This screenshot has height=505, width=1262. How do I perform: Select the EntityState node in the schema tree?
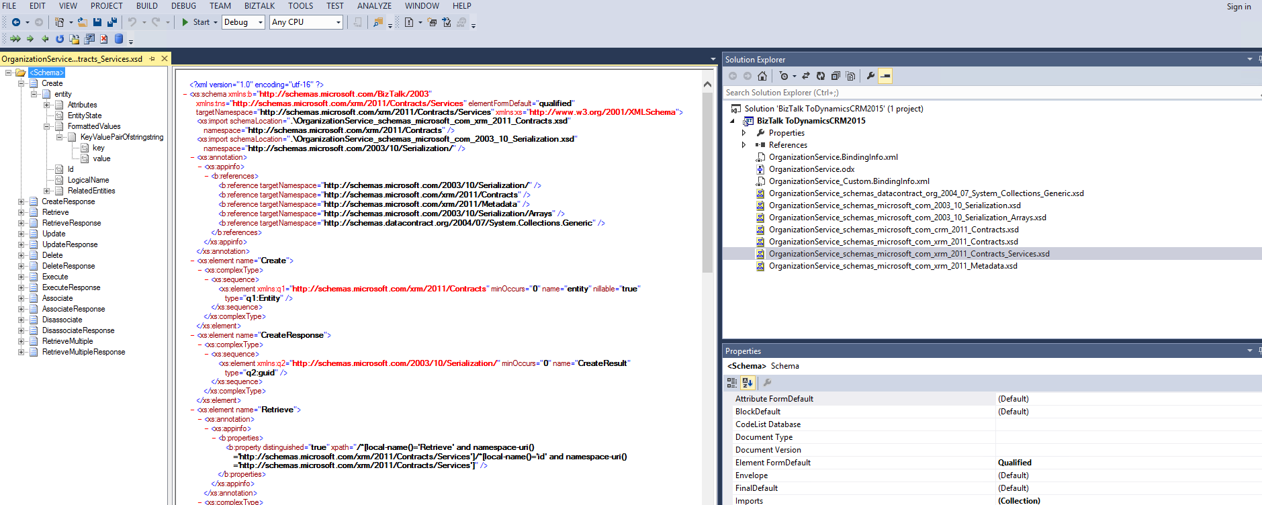pos(85,116)
